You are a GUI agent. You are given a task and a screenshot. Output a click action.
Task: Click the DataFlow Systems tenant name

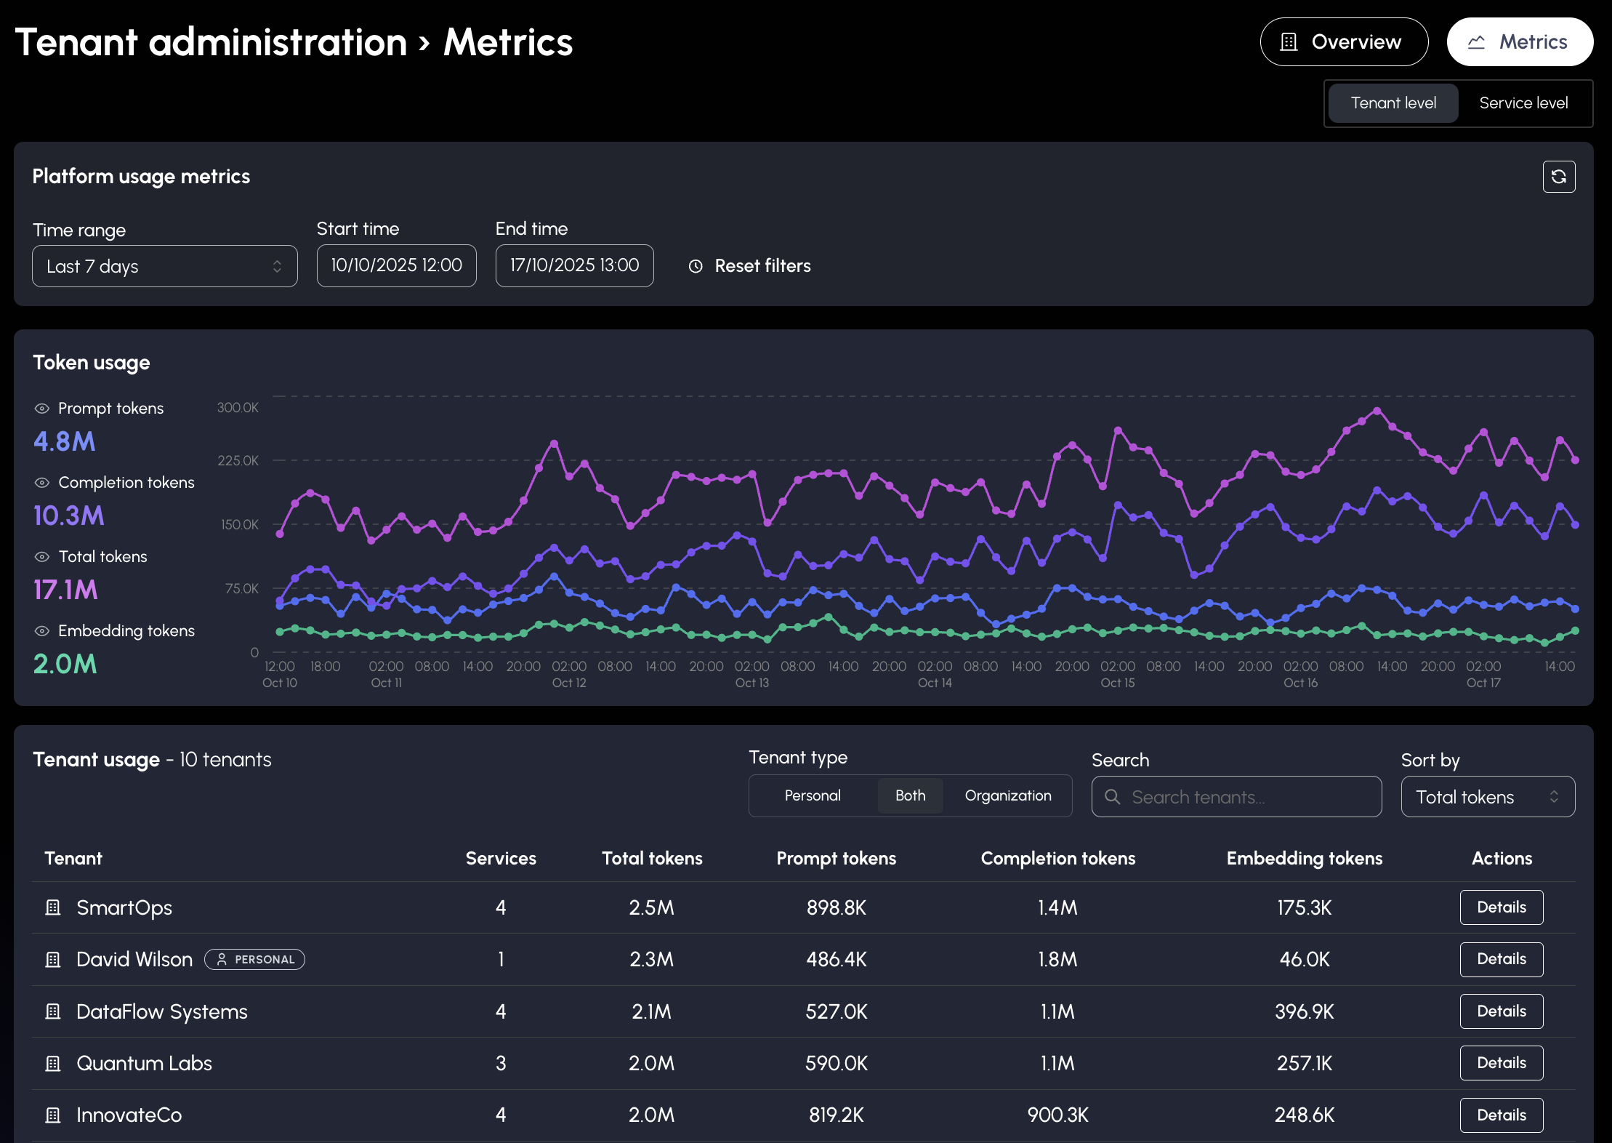click(x=162, y=1011)
